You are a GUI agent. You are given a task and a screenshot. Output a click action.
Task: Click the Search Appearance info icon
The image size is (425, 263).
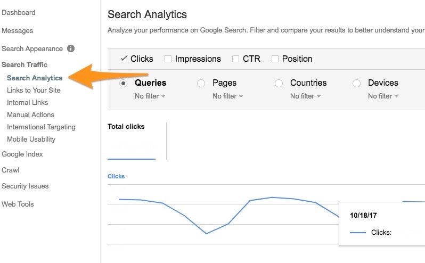[71, 48]
